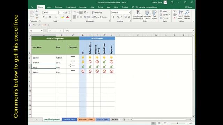
Task: Click the Decrease Font Size icon
Action: (69, 12)
